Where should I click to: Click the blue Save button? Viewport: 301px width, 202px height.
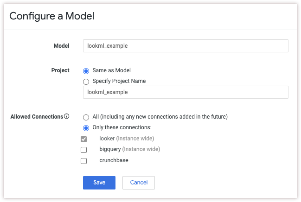click(x=99, y=183)
